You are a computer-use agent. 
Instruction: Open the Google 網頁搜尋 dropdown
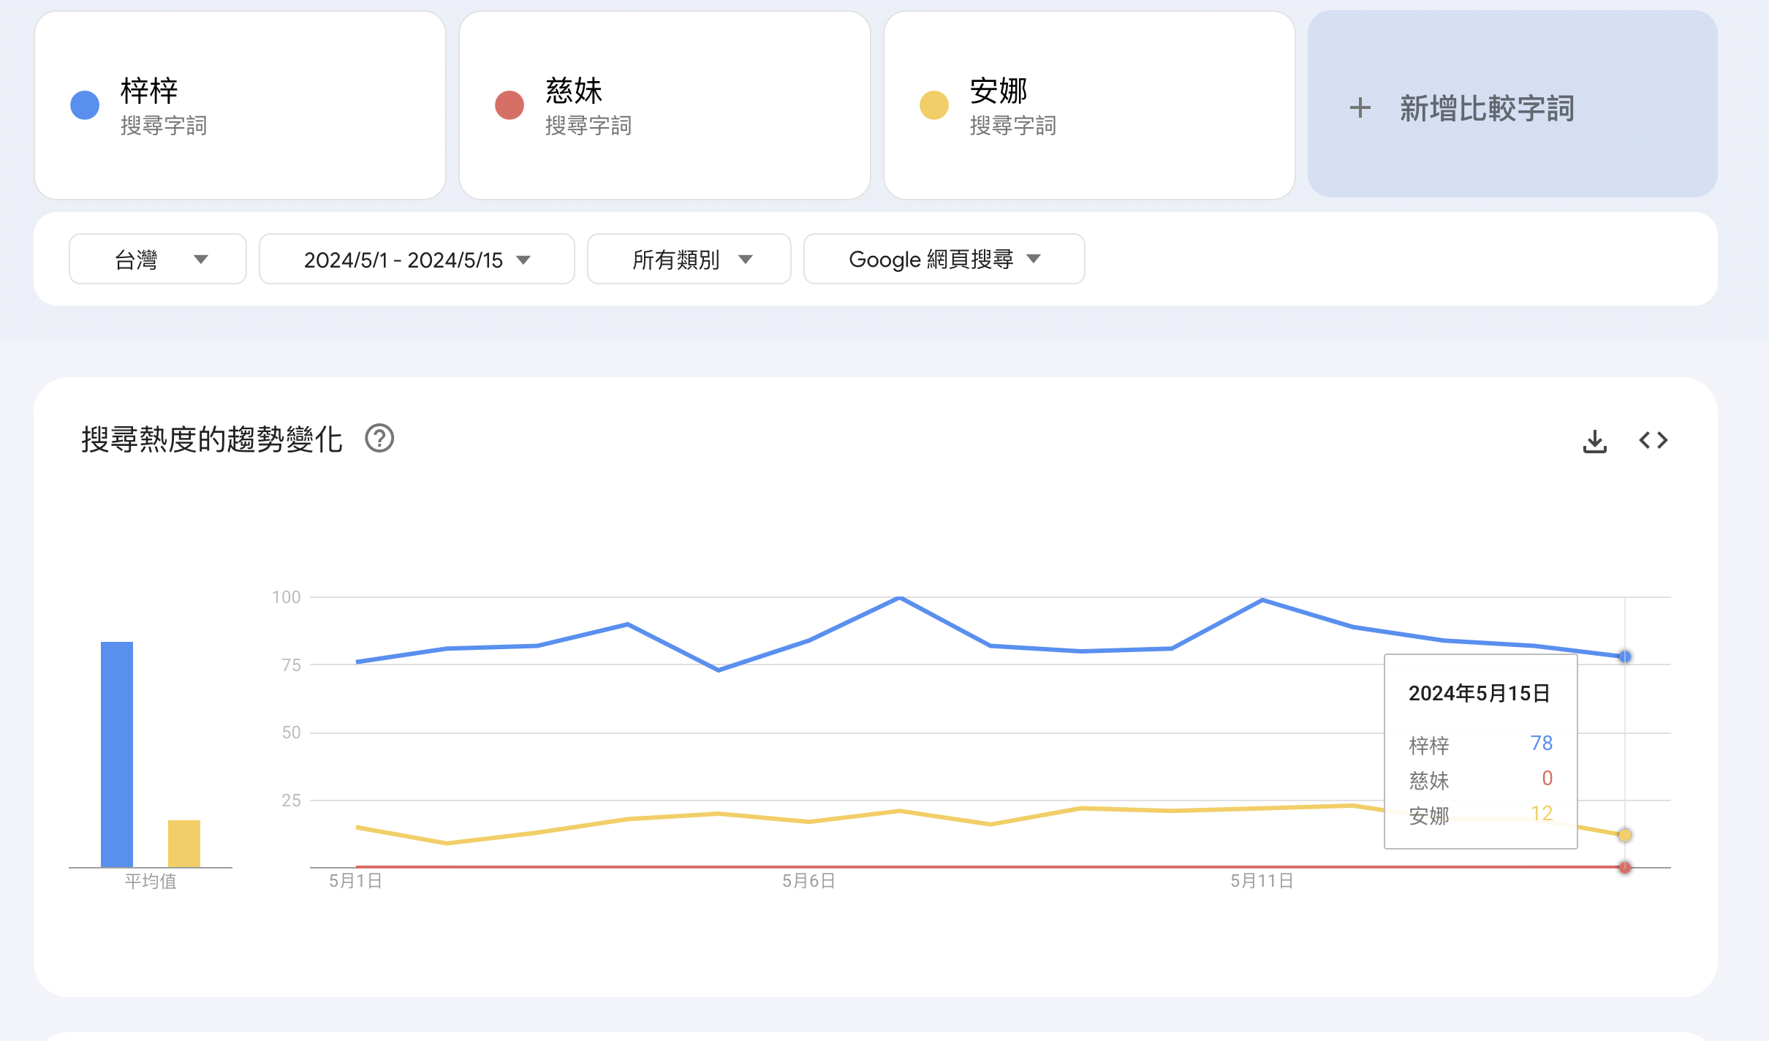pyautogui.click(x=944, y=260)
